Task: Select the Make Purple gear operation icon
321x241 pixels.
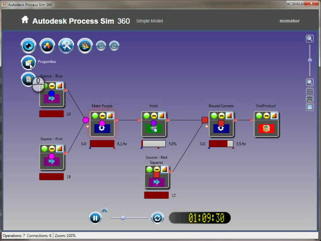Action: point(102,129)
